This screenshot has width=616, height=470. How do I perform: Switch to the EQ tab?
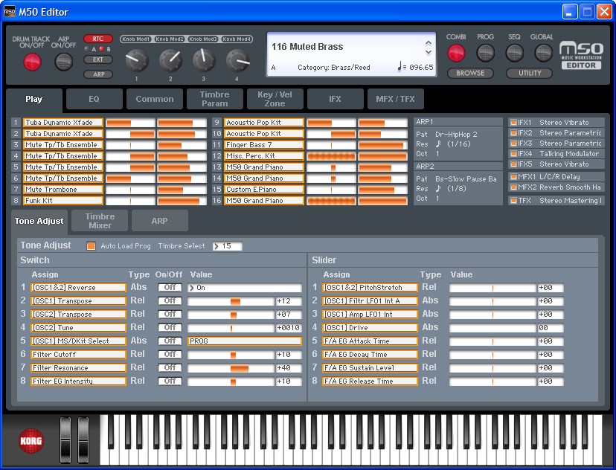tap(94, 99)
